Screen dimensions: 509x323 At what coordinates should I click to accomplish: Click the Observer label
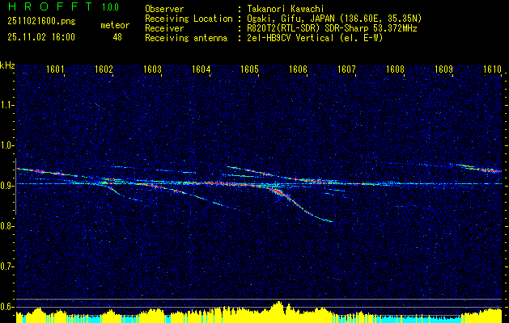coord(164,9)
